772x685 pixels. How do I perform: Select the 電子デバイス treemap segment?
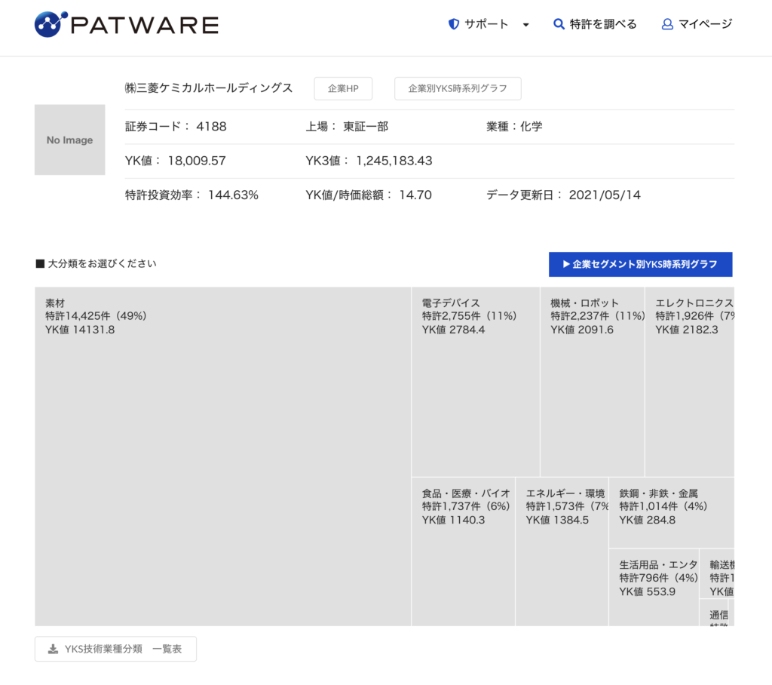click(x=476, y=382)
